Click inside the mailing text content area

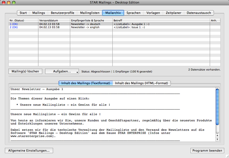tap(113, 114)
